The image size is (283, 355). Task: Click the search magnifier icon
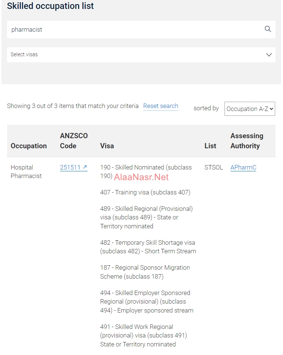point(268,29)
